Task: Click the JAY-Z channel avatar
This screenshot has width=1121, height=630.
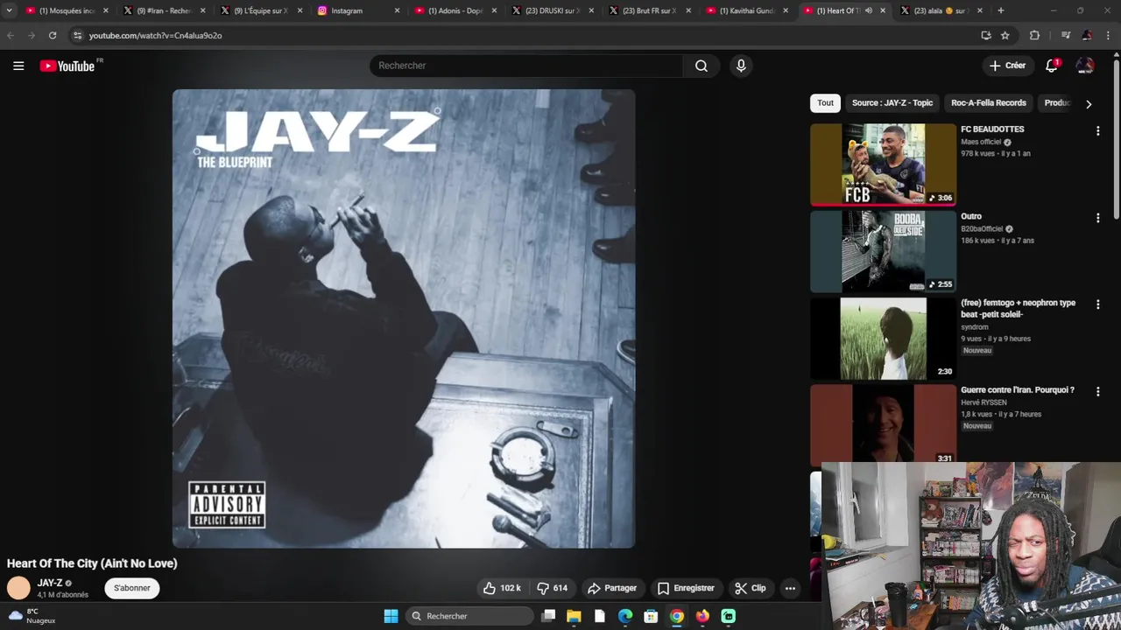Action: click(x=18, y=588)
